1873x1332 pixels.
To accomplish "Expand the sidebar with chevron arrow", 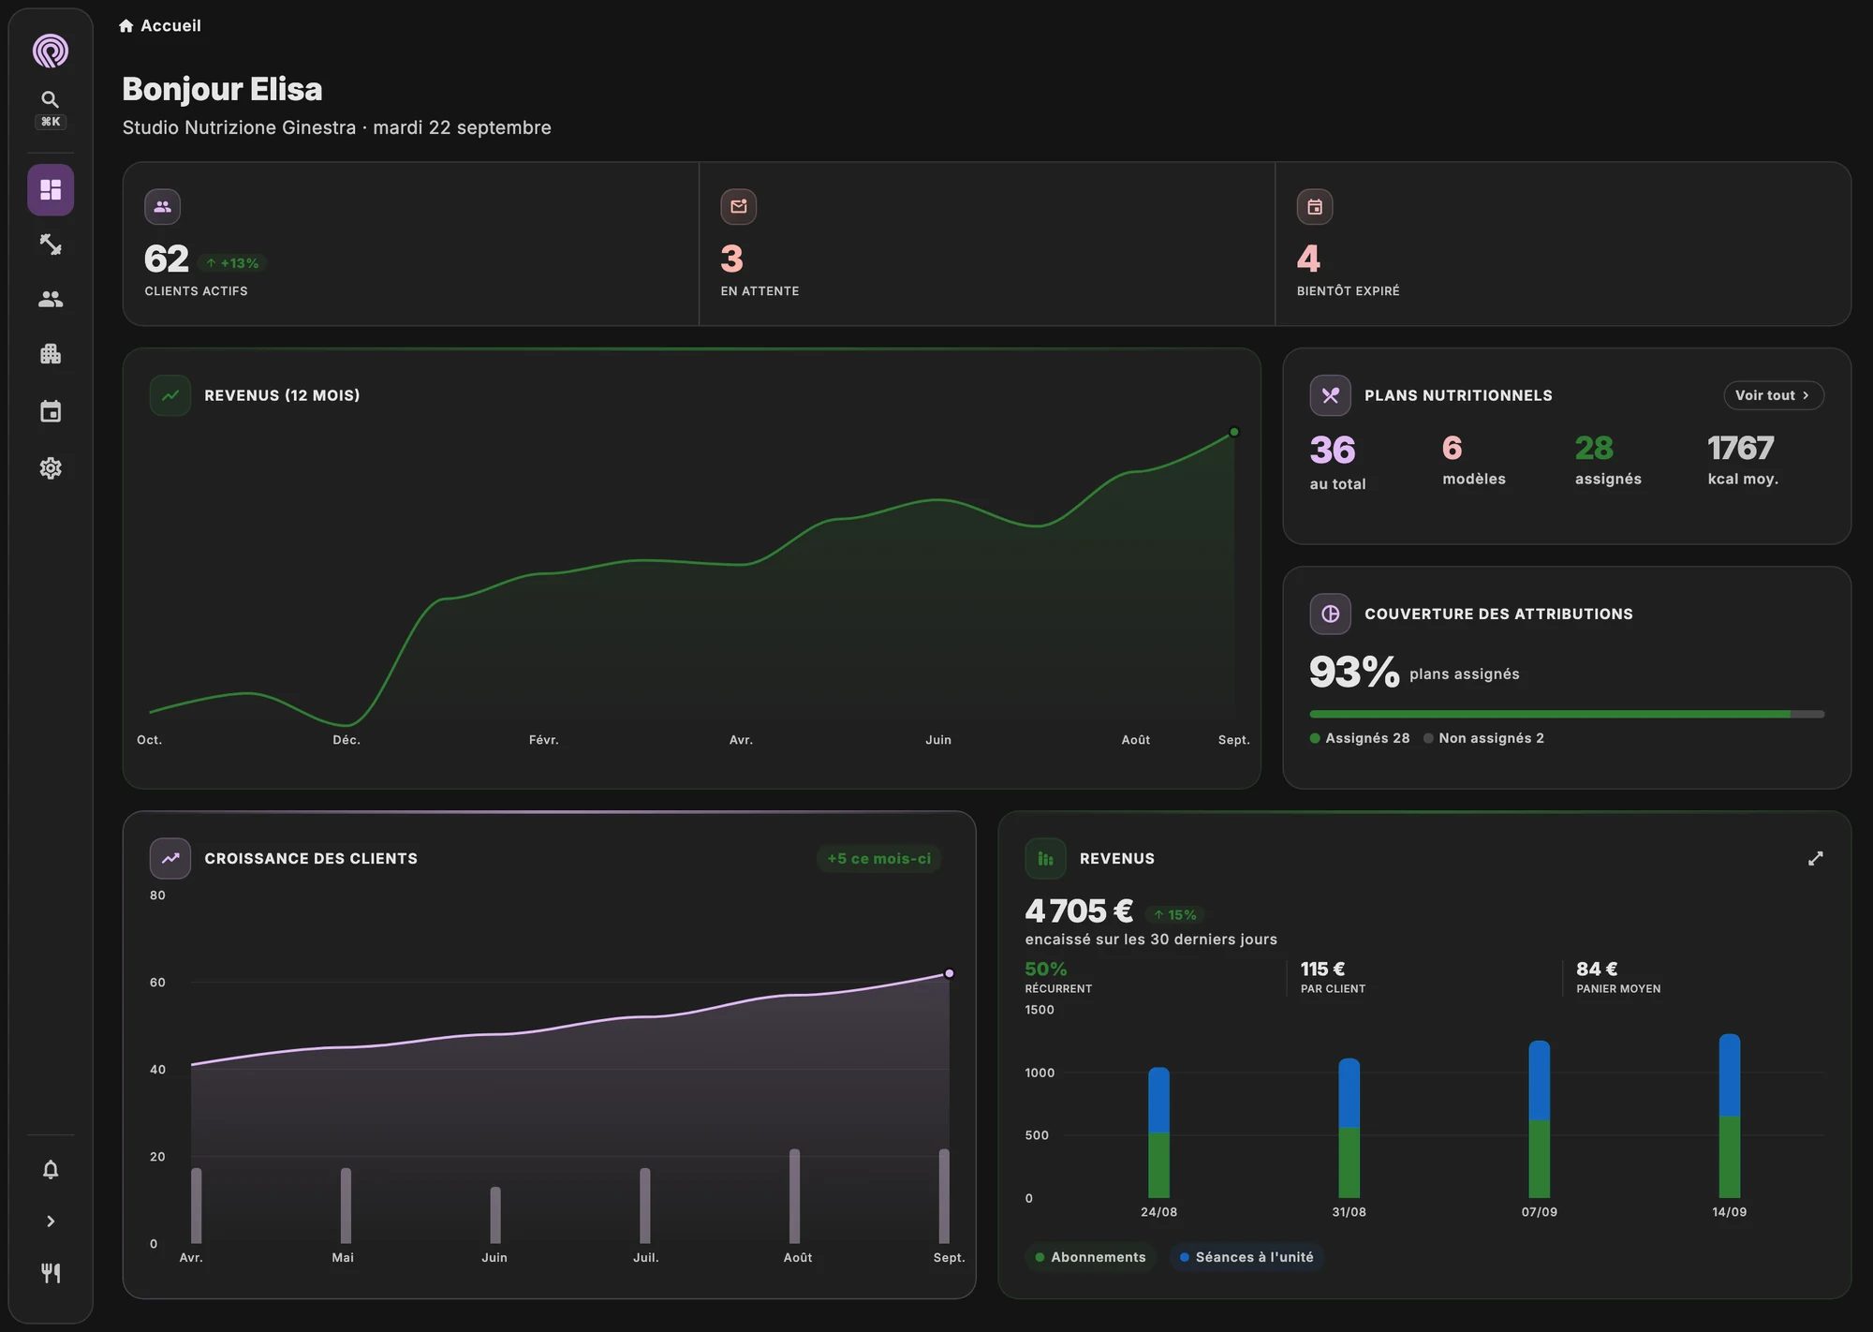I will (51, 1221).
